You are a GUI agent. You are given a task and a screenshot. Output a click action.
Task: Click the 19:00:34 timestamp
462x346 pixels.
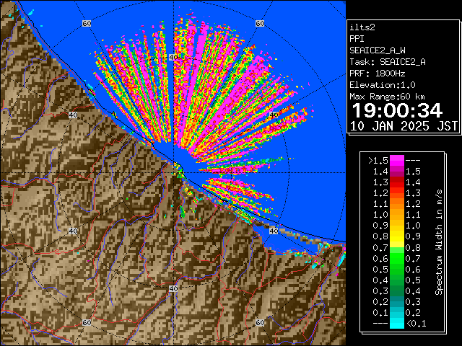point(398,110)
